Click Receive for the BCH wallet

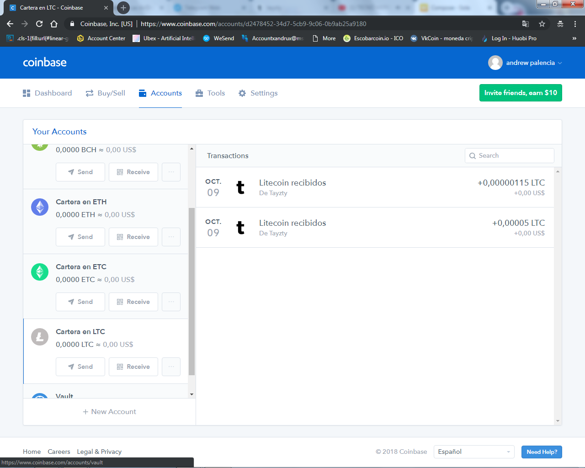tap(133, 172)
